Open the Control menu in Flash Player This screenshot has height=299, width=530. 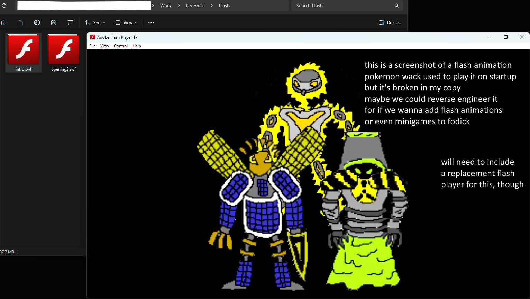(x=121, y=46)
